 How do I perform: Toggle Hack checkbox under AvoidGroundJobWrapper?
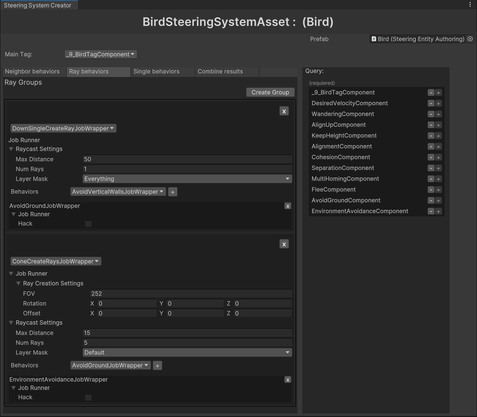click(88, 224)
